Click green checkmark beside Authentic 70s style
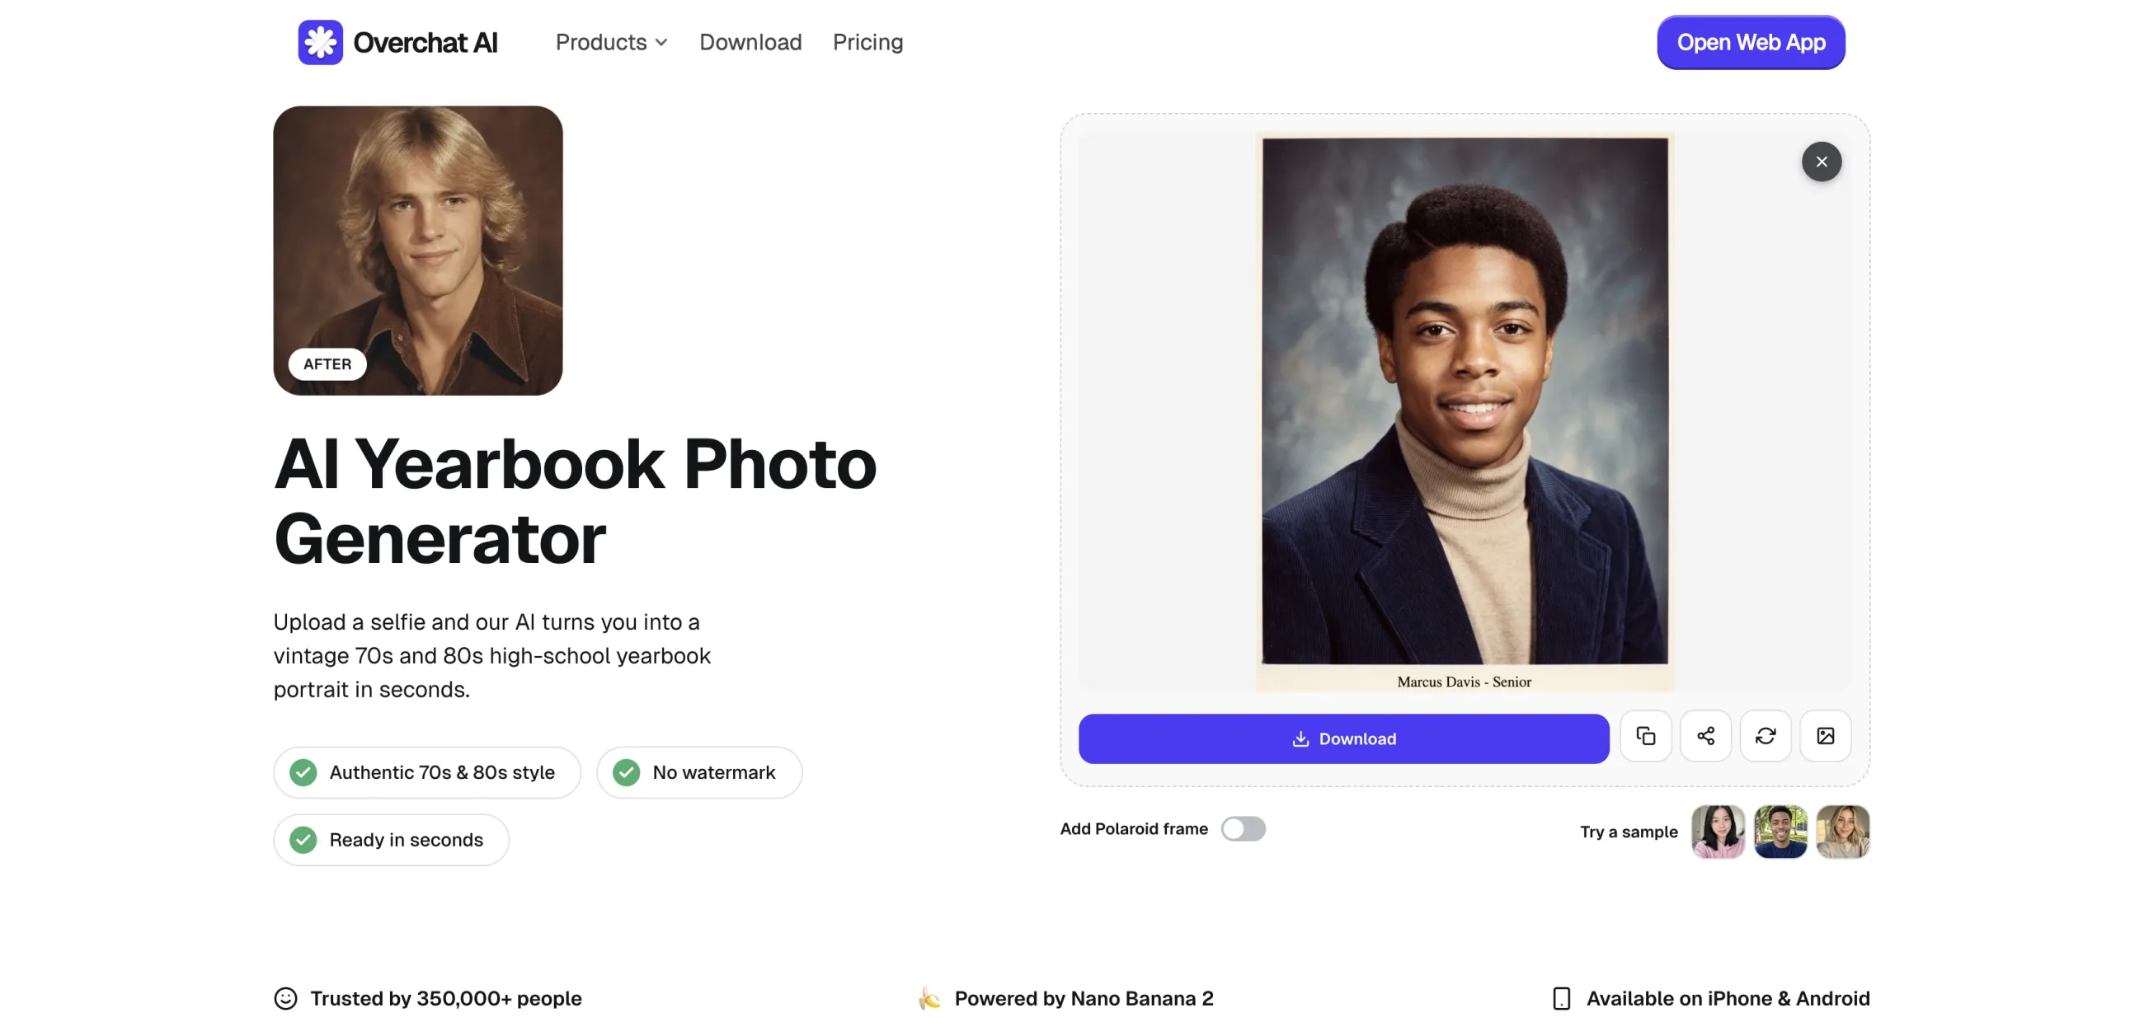 pos(303,772)
